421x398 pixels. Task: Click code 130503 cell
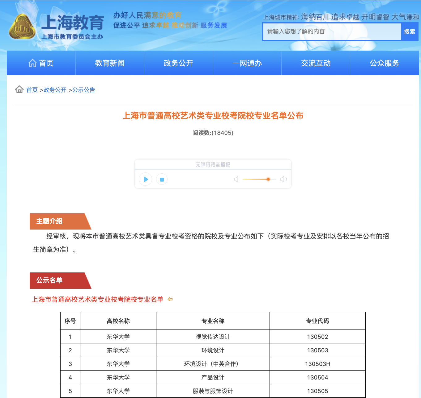pyautogui.click(x=317, y=350)
